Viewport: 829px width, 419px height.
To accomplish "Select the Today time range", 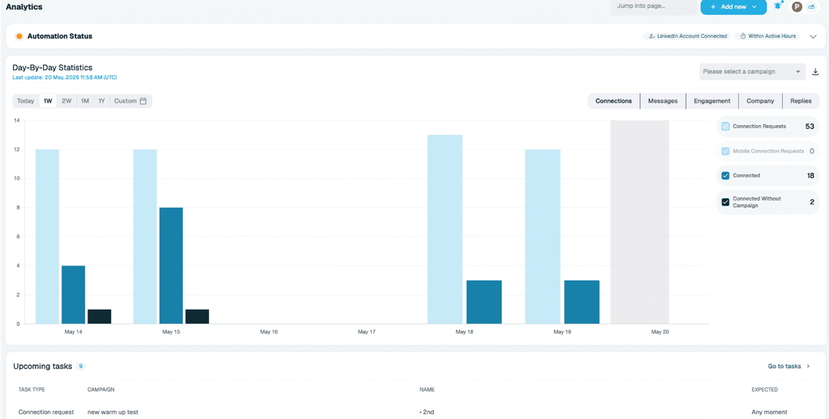I will pyautogui.click(x=25, y=101).
